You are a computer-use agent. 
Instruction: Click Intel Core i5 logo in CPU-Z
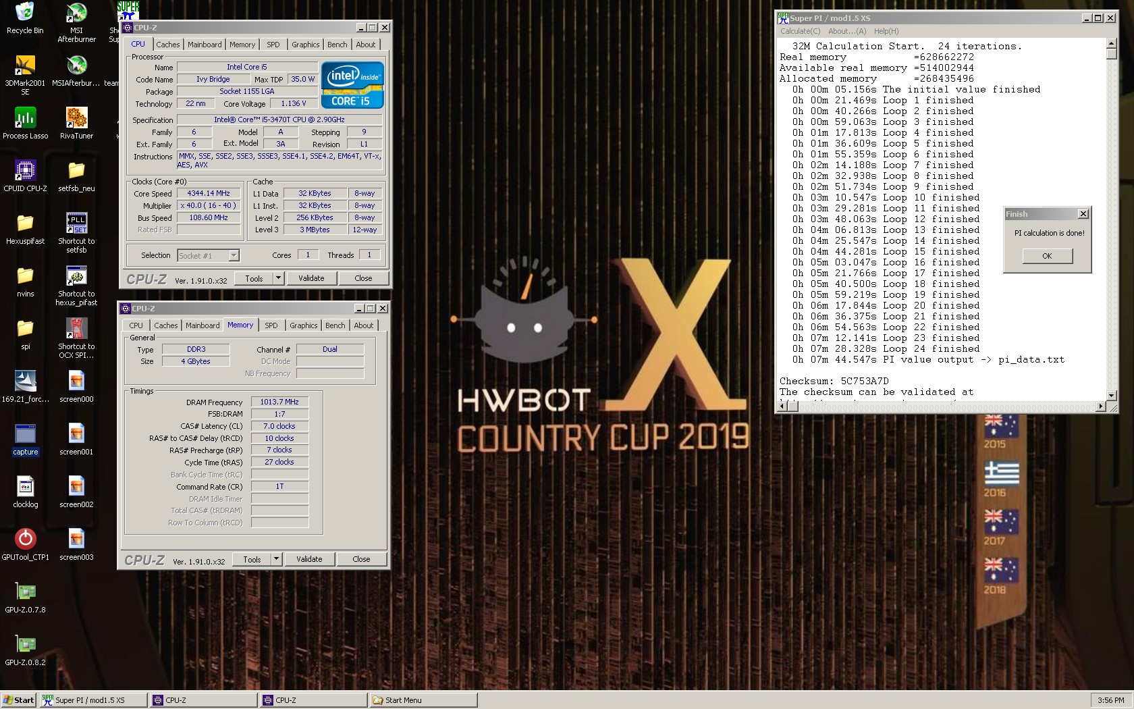(352, 85)
